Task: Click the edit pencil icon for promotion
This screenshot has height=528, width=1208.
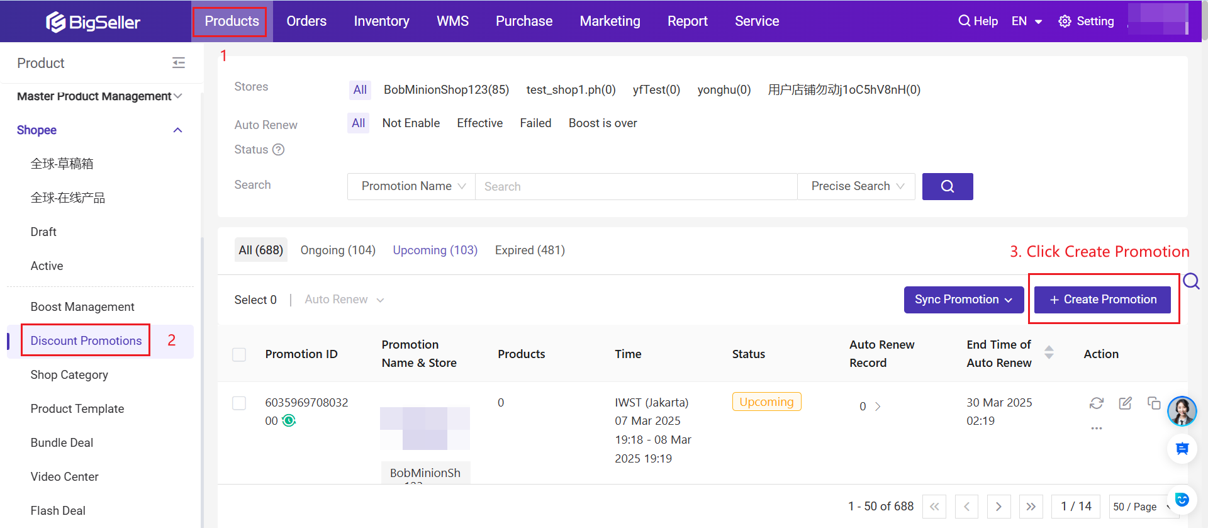Action: click(1126, 403)
